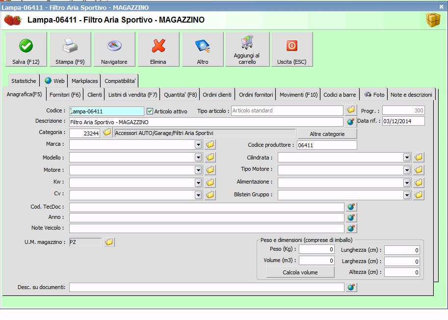The width and height of the screenshot is (448, 320).
Task: Open the Altro magnifier menu
Action: [x=202, y=50]
